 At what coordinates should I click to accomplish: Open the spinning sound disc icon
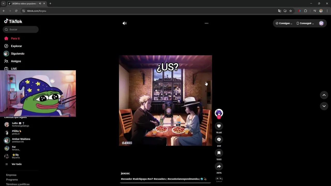[x=219, y=179]
